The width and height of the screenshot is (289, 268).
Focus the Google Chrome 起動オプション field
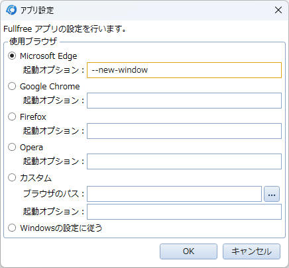click(x=184, y=101)
